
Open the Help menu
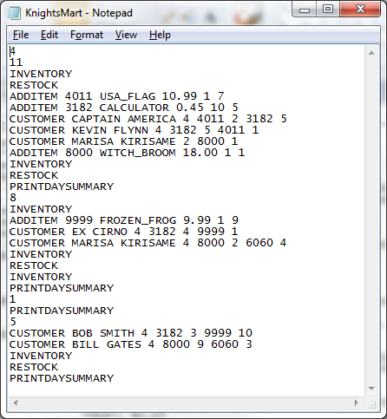pos(160,35)
